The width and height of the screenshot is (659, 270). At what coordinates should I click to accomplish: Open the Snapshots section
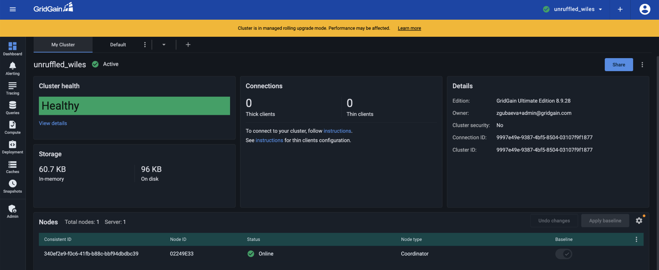point(13,186)
